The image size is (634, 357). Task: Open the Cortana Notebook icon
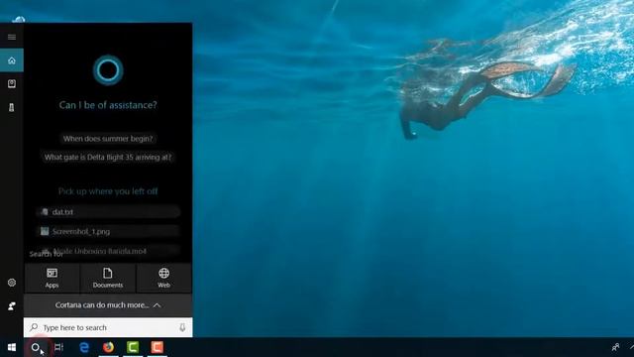[12, 83]
